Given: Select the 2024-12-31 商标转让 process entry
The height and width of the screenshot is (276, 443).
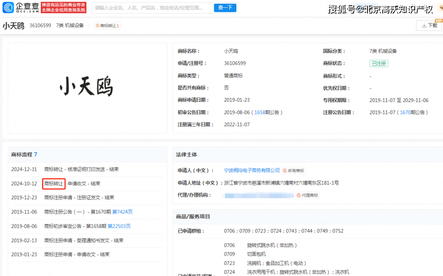Looking at the screenshot, I should coord(81,169).
